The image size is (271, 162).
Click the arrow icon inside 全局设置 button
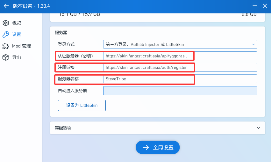coord(146,147)
